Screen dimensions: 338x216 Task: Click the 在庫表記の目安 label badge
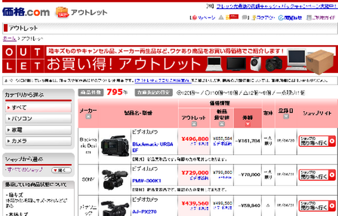click(x=154, y=92)
